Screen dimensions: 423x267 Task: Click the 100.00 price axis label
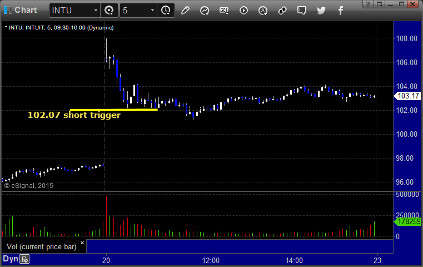point(406,134)
